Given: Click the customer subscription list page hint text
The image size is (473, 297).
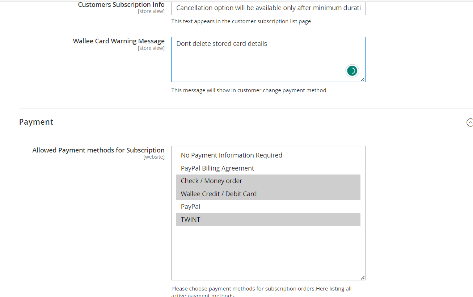Looking at the screenshot, I should pos(241,21).
